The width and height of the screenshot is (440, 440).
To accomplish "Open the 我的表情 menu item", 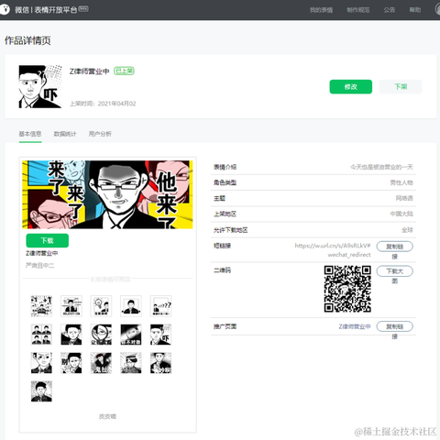I will click(321, 10).
